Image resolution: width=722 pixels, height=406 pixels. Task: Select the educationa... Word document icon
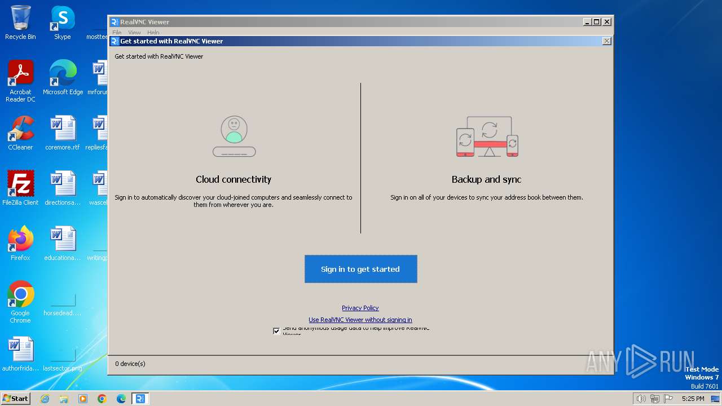[x=63, y=244]
